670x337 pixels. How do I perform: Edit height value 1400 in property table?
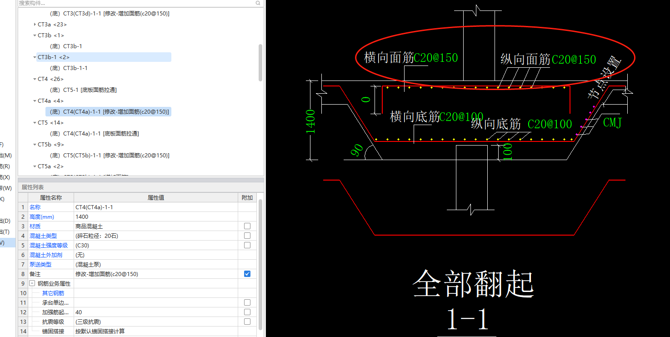(x=156, y=217)
